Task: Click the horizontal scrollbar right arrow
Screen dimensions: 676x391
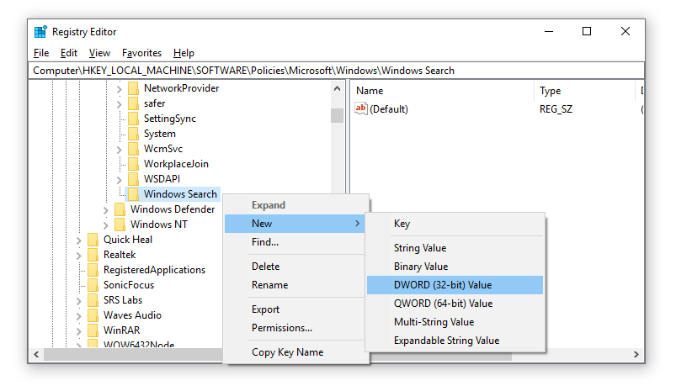Action: [636, 354]
